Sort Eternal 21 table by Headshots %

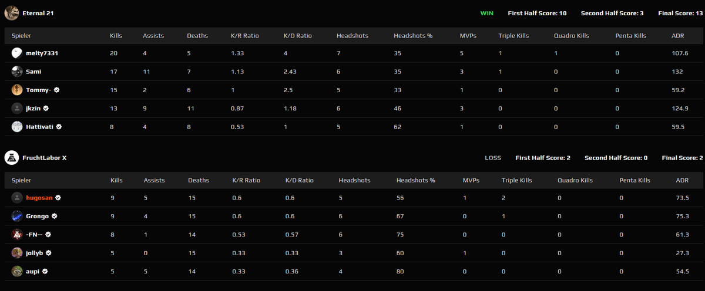click(x=413, y=35)
